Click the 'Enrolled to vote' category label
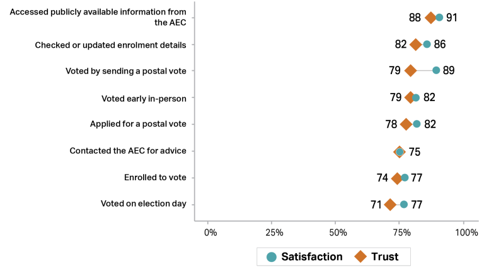Image resolution: width=484 pixels, height=277 pixels. 155,178
